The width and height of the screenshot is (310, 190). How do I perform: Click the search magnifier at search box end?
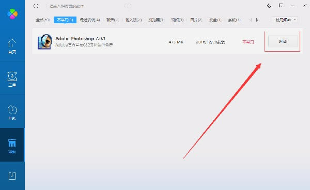(128, 6)
